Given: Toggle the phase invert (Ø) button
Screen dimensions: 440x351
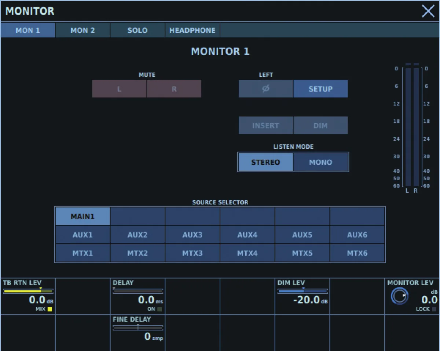Looking at the screenshot, I should [x=266, y=89].
